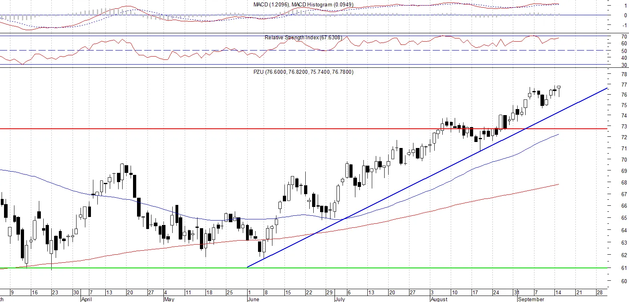Click the June month label on axis
The width and height of the screenshot is (629, 302).
[x=254, y=299]
